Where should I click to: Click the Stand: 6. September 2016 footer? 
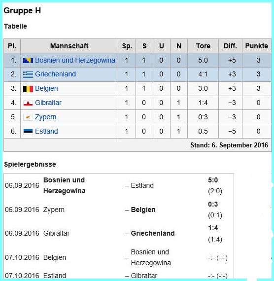(229, 145)
